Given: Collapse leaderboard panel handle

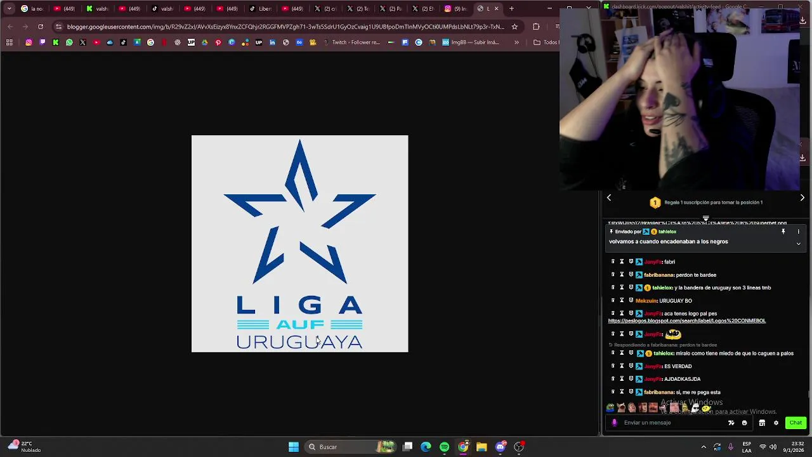Looking at the screenshot, I should [705, 218].
